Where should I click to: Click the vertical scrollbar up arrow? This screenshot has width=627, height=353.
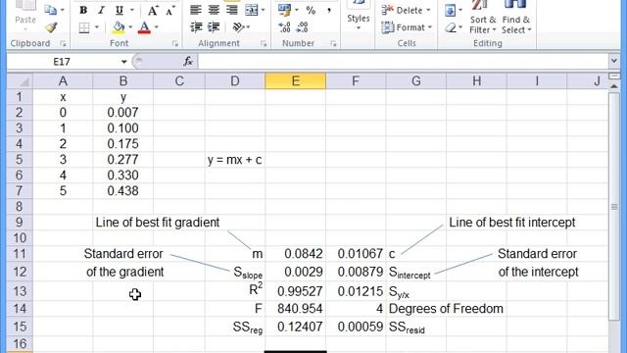click(614, 85)
